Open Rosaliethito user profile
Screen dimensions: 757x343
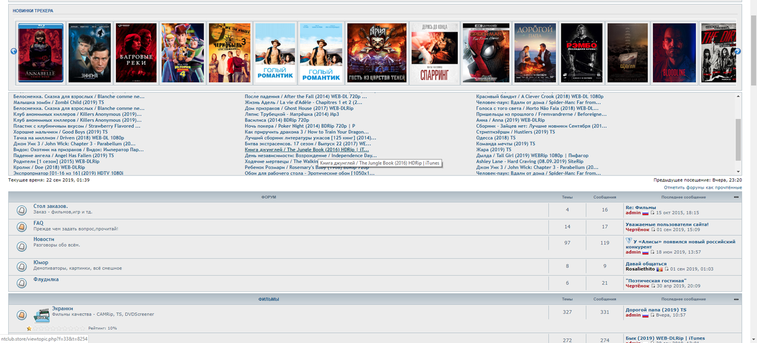[640, 269]
